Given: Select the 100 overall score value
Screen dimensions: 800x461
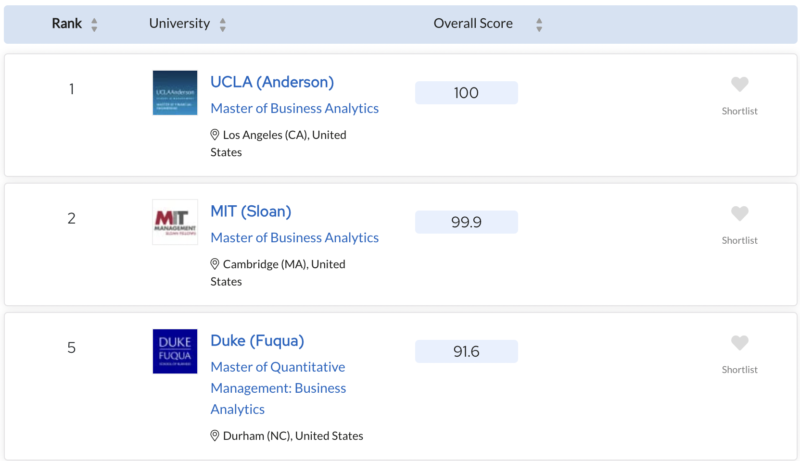Looking at the screenshot, I should pos(467,93).
